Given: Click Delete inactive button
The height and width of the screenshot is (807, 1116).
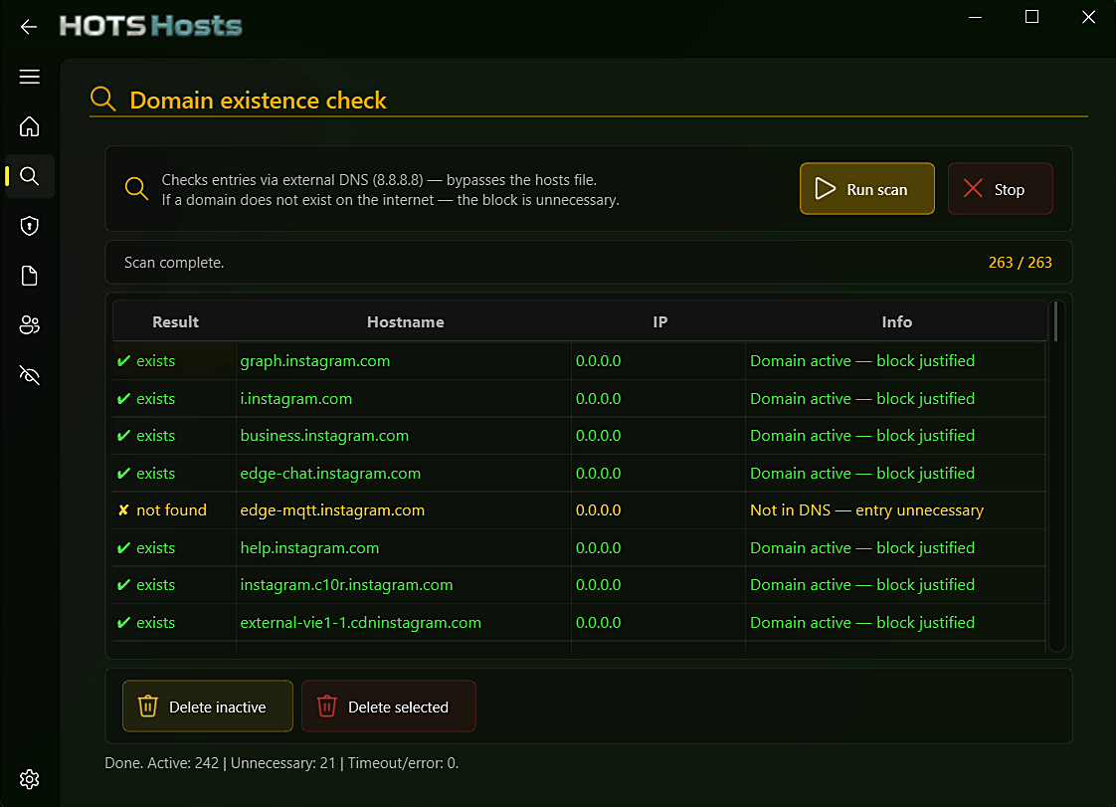Looking at the screenshot, I should point(208,706).
